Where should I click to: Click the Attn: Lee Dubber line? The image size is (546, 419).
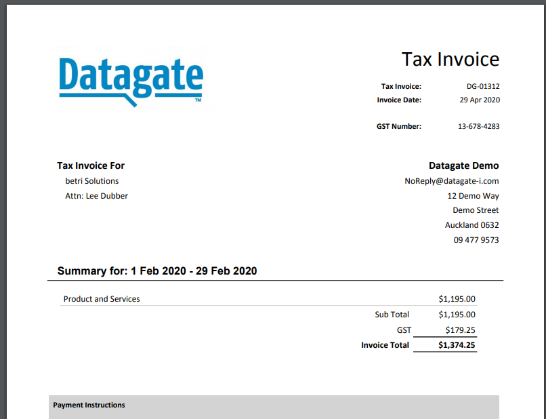coord(96,196)
